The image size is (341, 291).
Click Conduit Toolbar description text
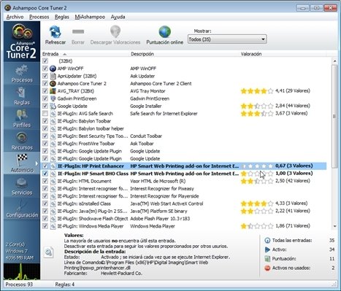pyautogui.click(x=146, y=136)
